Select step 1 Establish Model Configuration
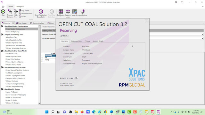This screenshot has height=115, width=205. click(16, 26)
